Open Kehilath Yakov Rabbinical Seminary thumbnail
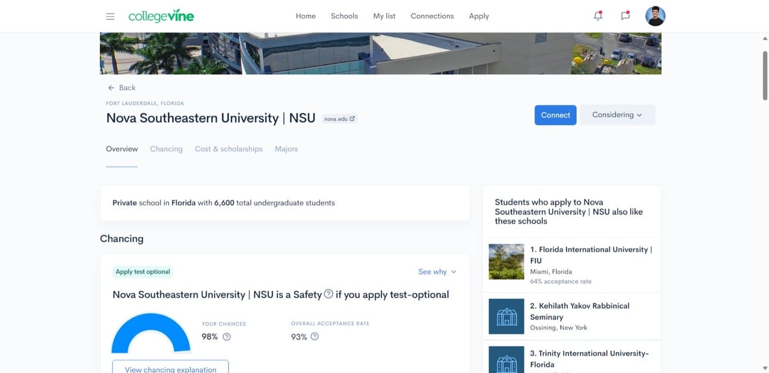 [x=507, y=316]
